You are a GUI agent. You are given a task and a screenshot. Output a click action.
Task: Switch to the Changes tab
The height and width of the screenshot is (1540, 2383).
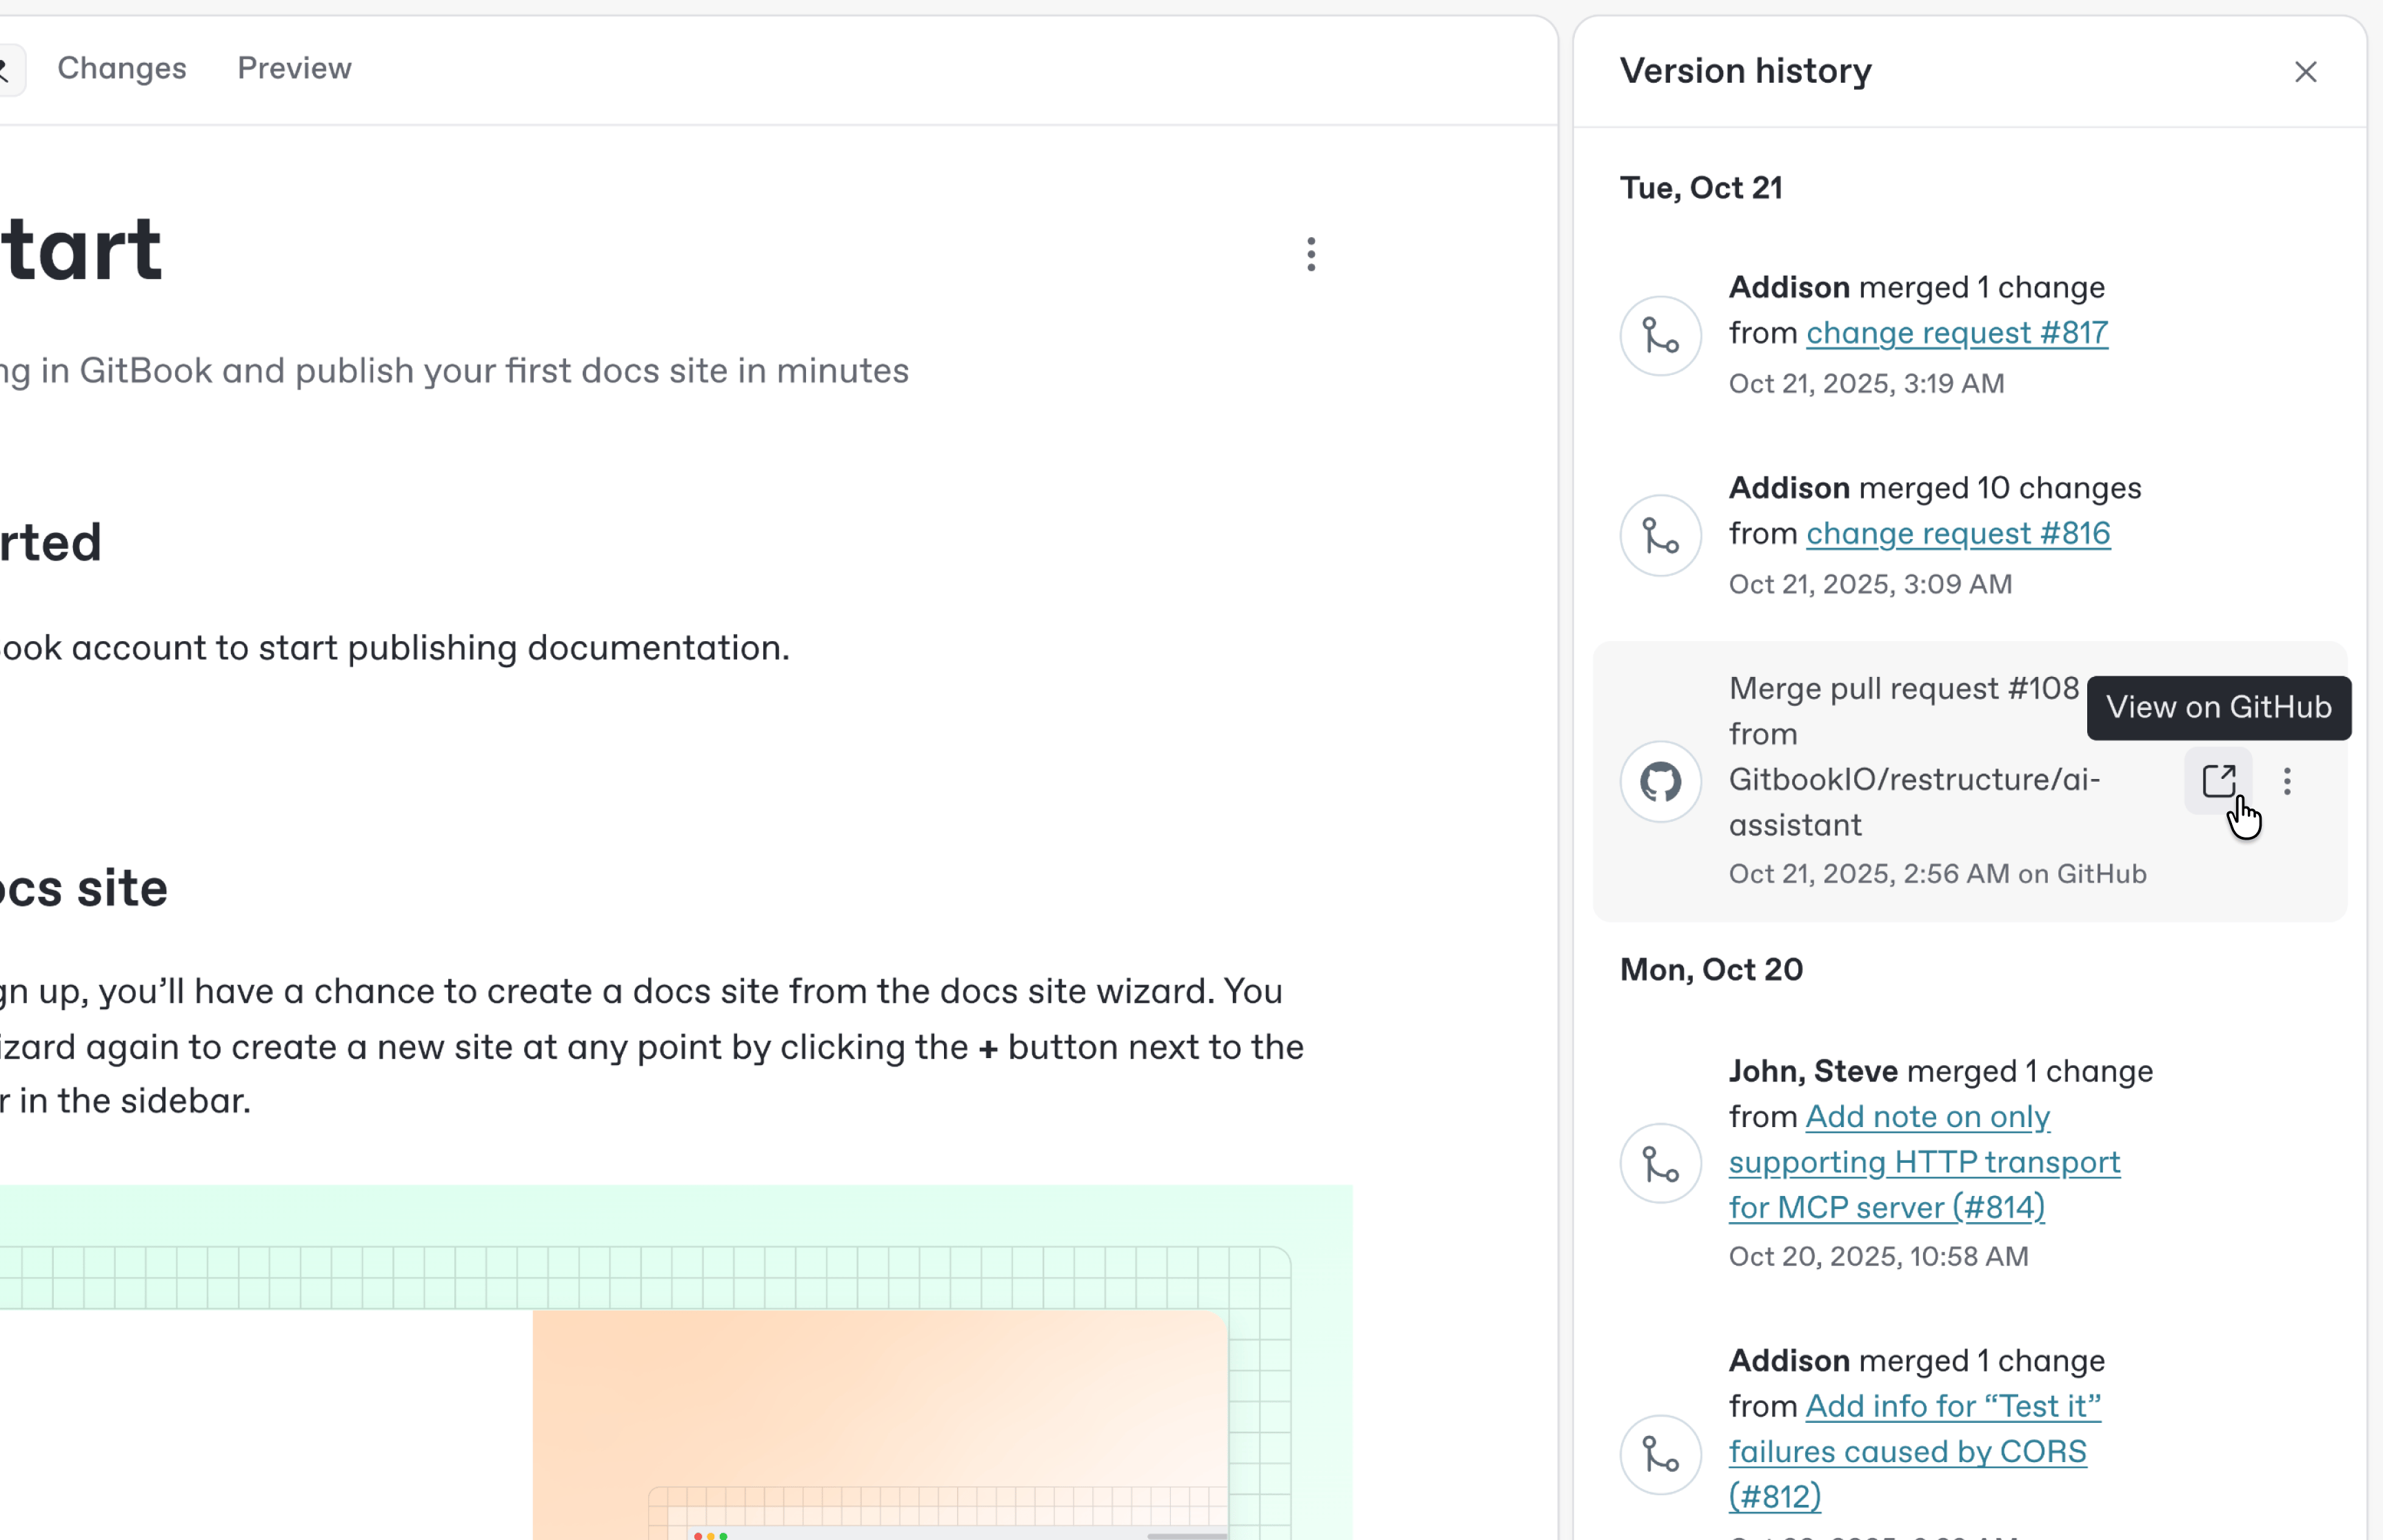pyautogui.click(x=122, y=68)
